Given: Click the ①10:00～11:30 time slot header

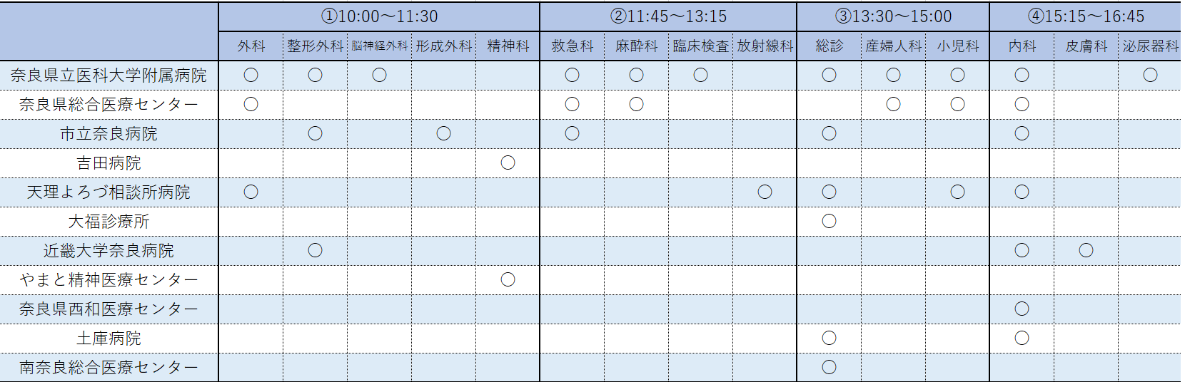Looking at the screenshot, I should click(x=379, y=16).
